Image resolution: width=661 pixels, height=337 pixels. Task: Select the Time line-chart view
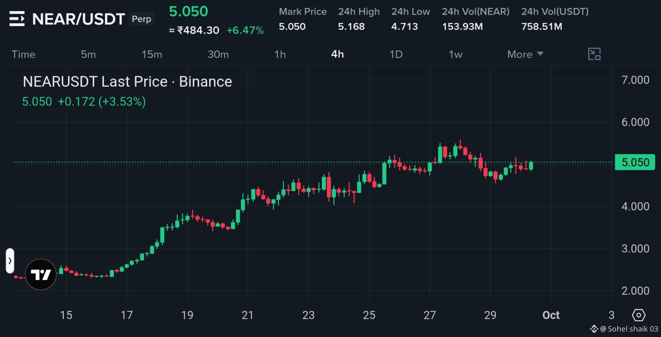pyautogui.click(x=23, y=54)
